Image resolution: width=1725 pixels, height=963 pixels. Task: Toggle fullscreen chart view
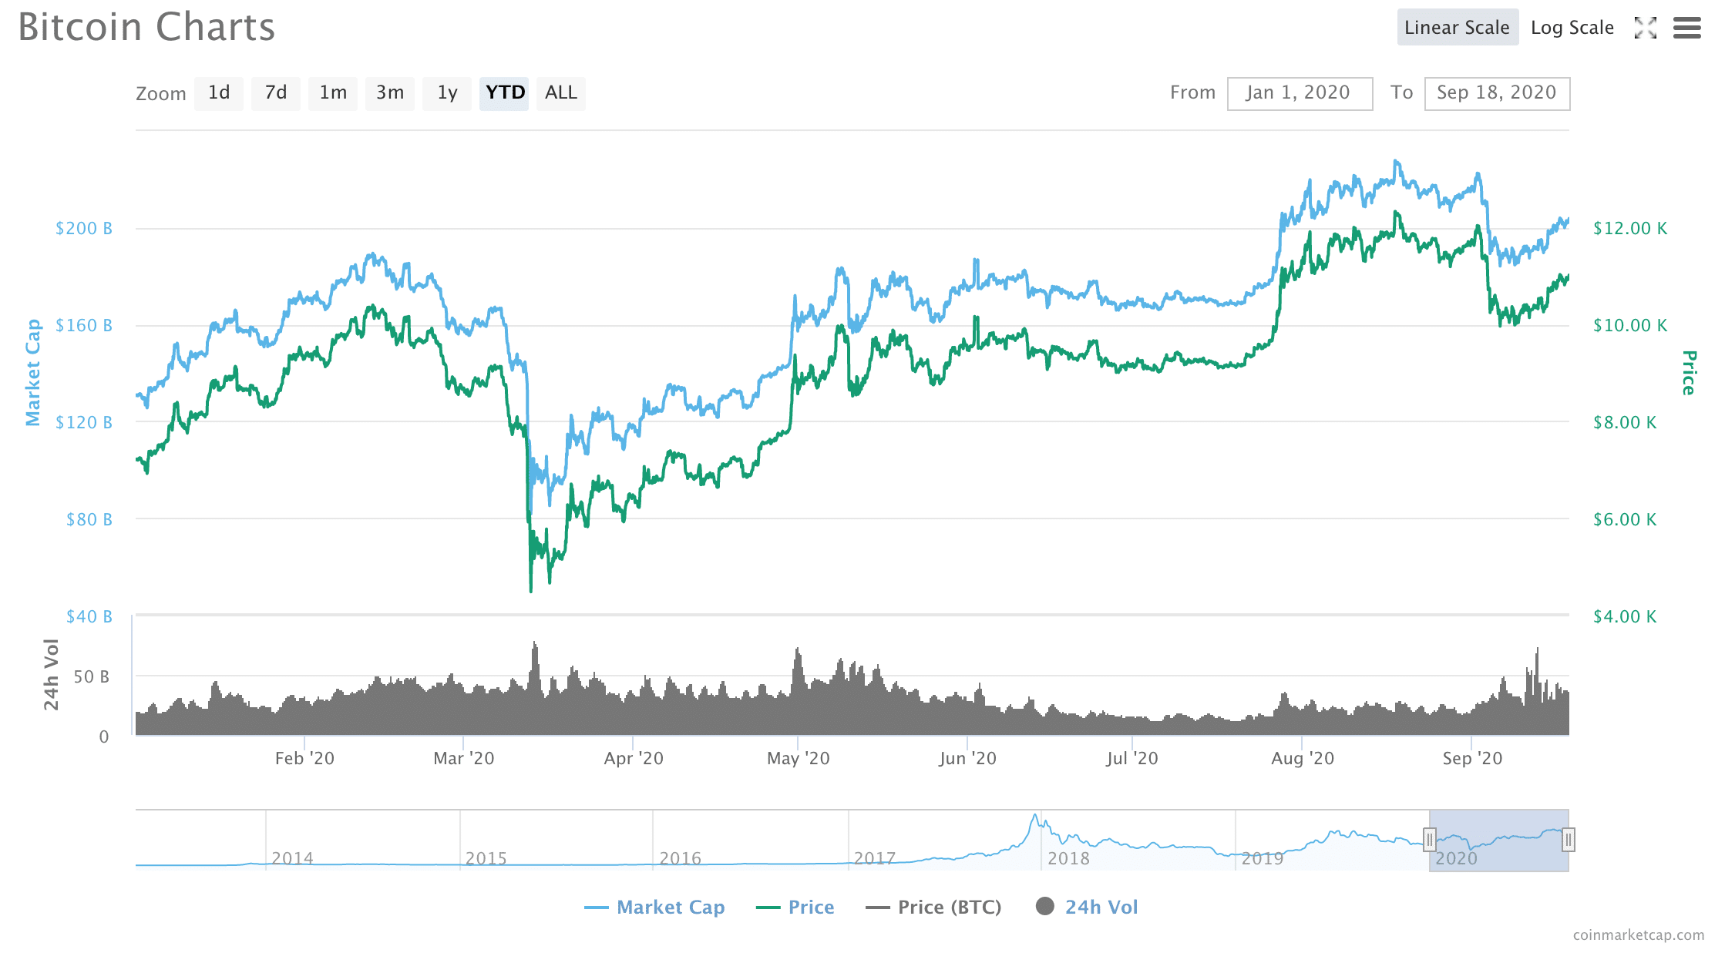pyautogui.click(x=1645, y=29)
